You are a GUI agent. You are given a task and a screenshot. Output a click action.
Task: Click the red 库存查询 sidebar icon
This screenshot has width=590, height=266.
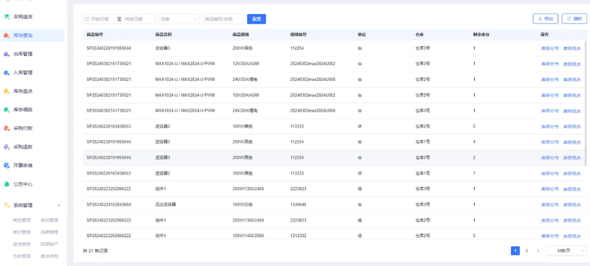pyautogui.click(x=7, y=35)
